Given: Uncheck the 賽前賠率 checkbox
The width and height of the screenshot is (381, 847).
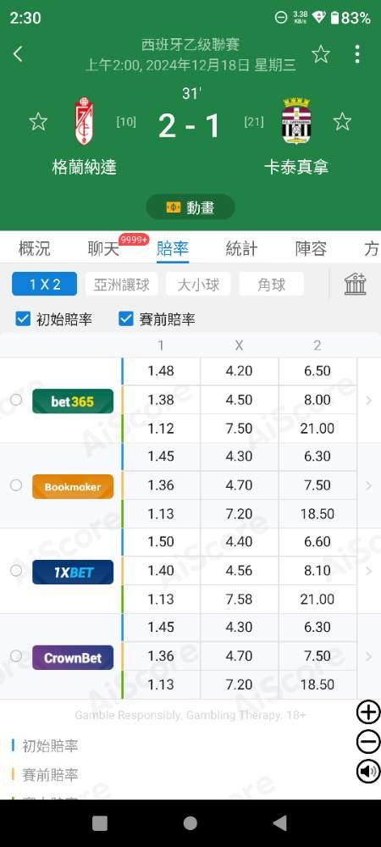Looking at the screenshot, I should coord(126,318).
